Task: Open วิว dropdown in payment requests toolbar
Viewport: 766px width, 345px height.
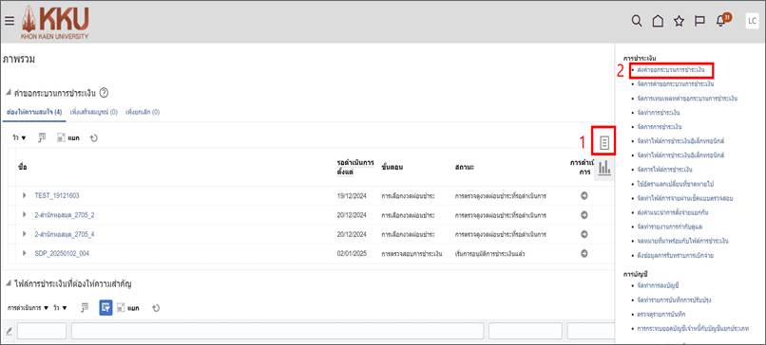Action: click(20, 137)
